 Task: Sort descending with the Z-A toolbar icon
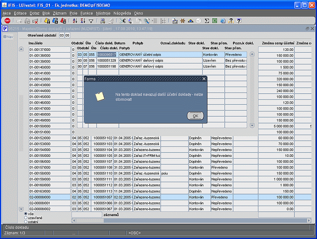pyautogui.click(x=83, y=21)
